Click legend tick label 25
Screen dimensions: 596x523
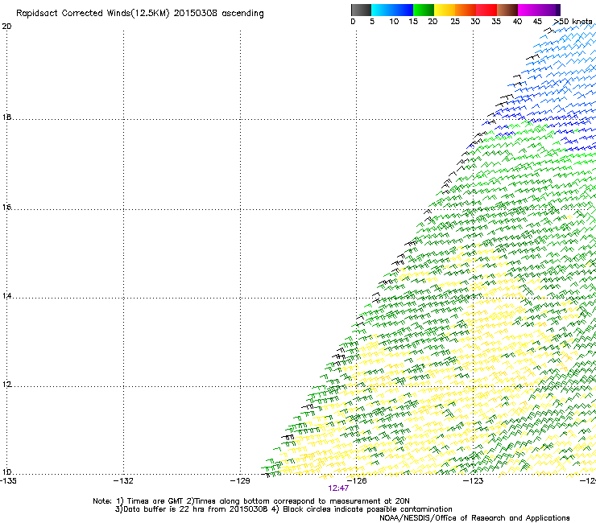(455, 22)
